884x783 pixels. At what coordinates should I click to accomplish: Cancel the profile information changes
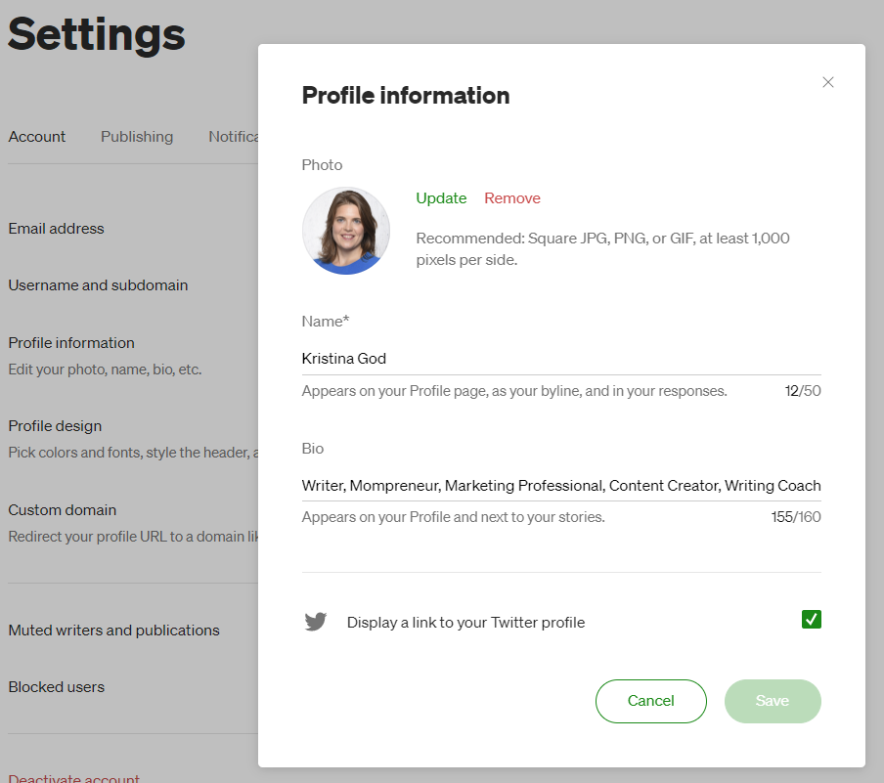click(650, 701)
